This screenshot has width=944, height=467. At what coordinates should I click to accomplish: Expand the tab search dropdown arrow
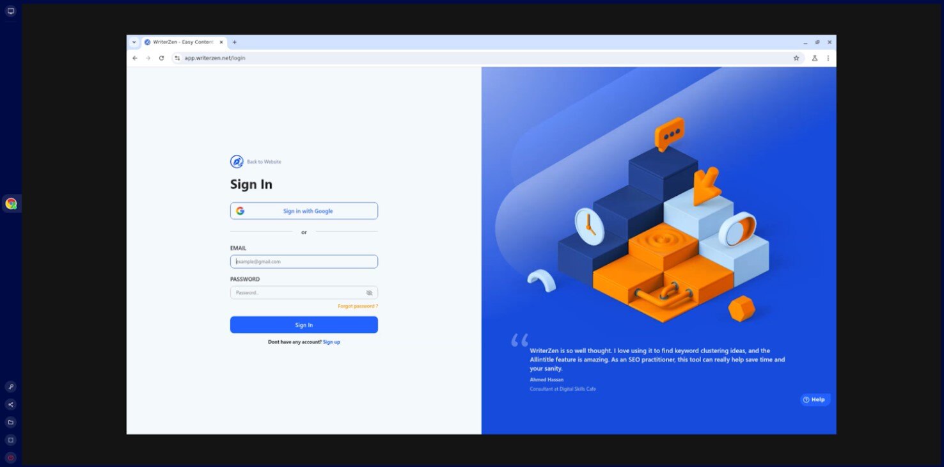pyautogui.click(x=134, y=42)
